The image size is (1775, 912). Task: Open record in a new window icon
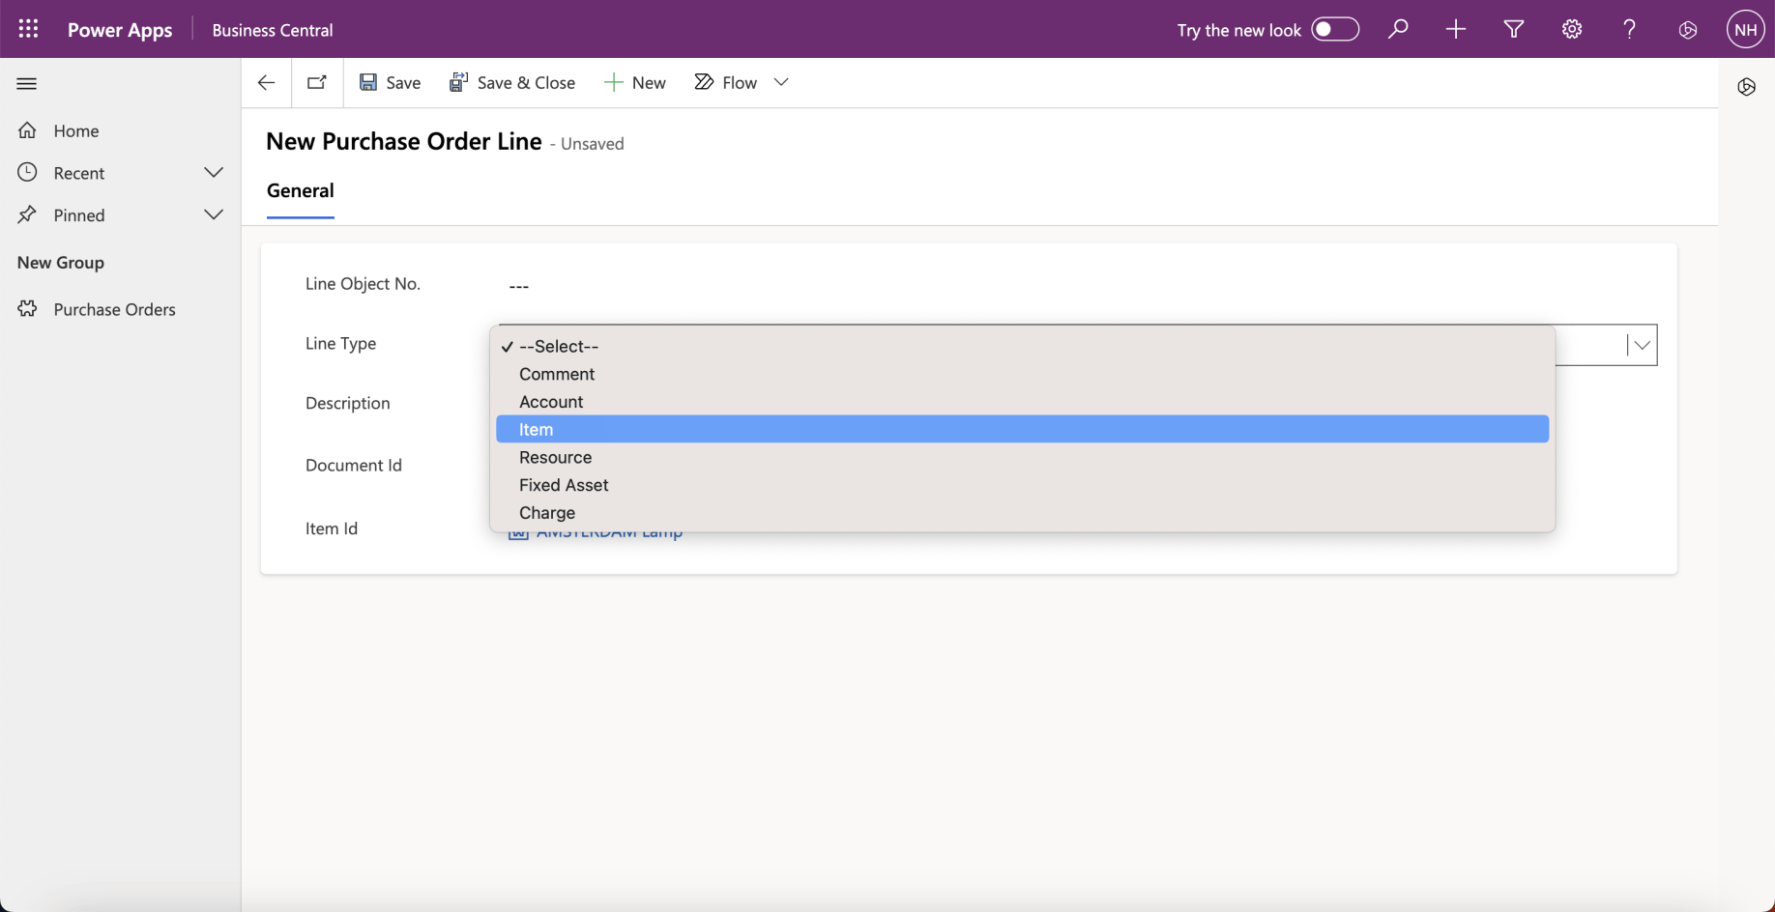click(x=317, y=82)
